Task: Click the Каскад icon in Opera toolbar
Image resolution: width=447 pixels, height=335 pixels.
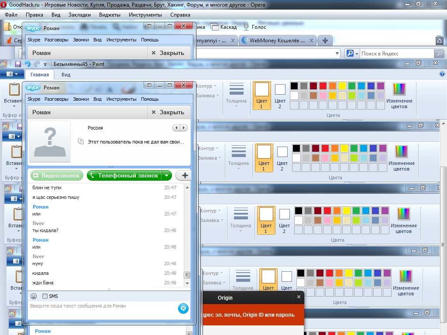Action: pos(215,27)
